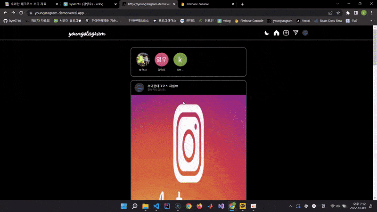Open the taskbar clock and date
377x212 pixels.
click(358, 206)
